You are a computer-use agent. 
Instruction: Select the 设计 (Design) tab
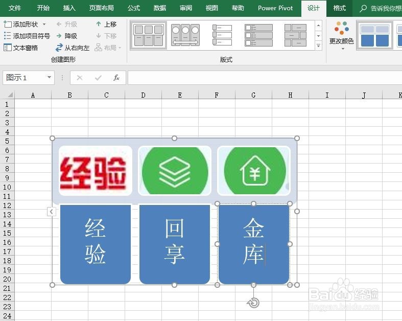tap(314, 8)
